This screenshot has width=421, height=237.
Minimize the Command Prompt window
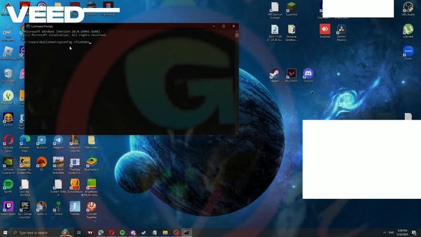point(214,26)
